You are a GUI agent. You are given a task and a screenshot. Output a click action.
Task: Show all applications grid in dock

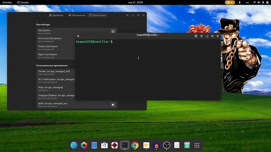tap(197, 145)
